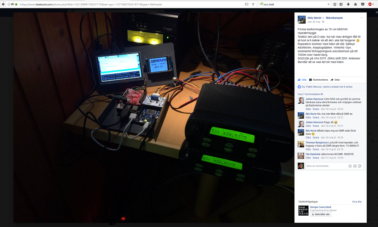Toggle Reader View in the address bar
The width and height of the screenshot is (378, 227).
point(247,4)
